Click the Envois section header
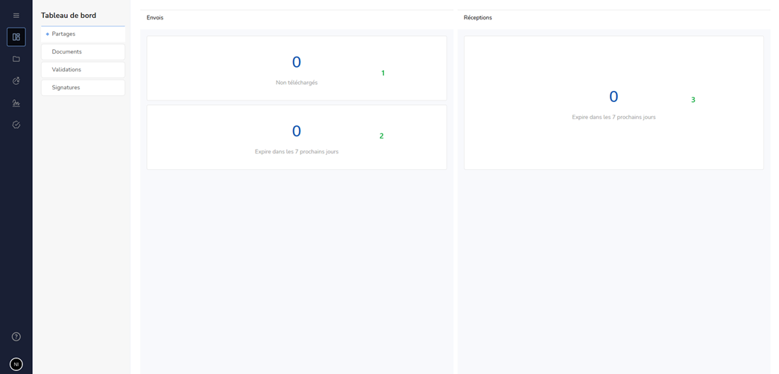The width and height of the screenshot is (779, 374). [x=155, y=18]
